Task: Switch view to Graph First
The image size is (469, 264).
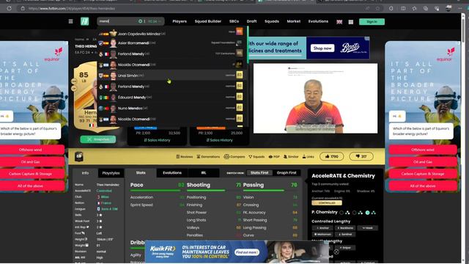Action: pyautogui.click(x=287, y=173)
